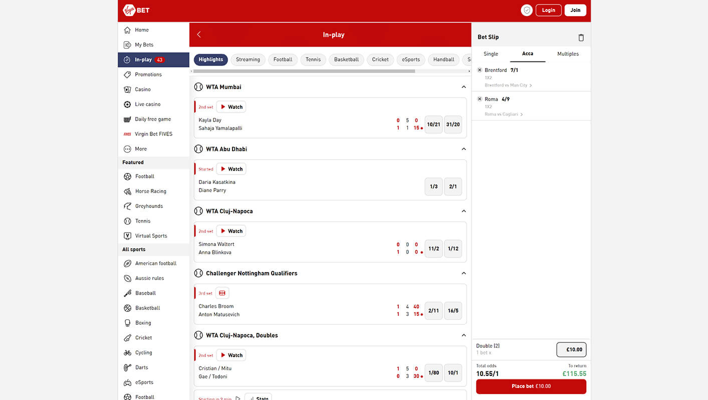The image size is (708, 400).
Task: Click the Greyhounds icon
Action: point(127,206)
